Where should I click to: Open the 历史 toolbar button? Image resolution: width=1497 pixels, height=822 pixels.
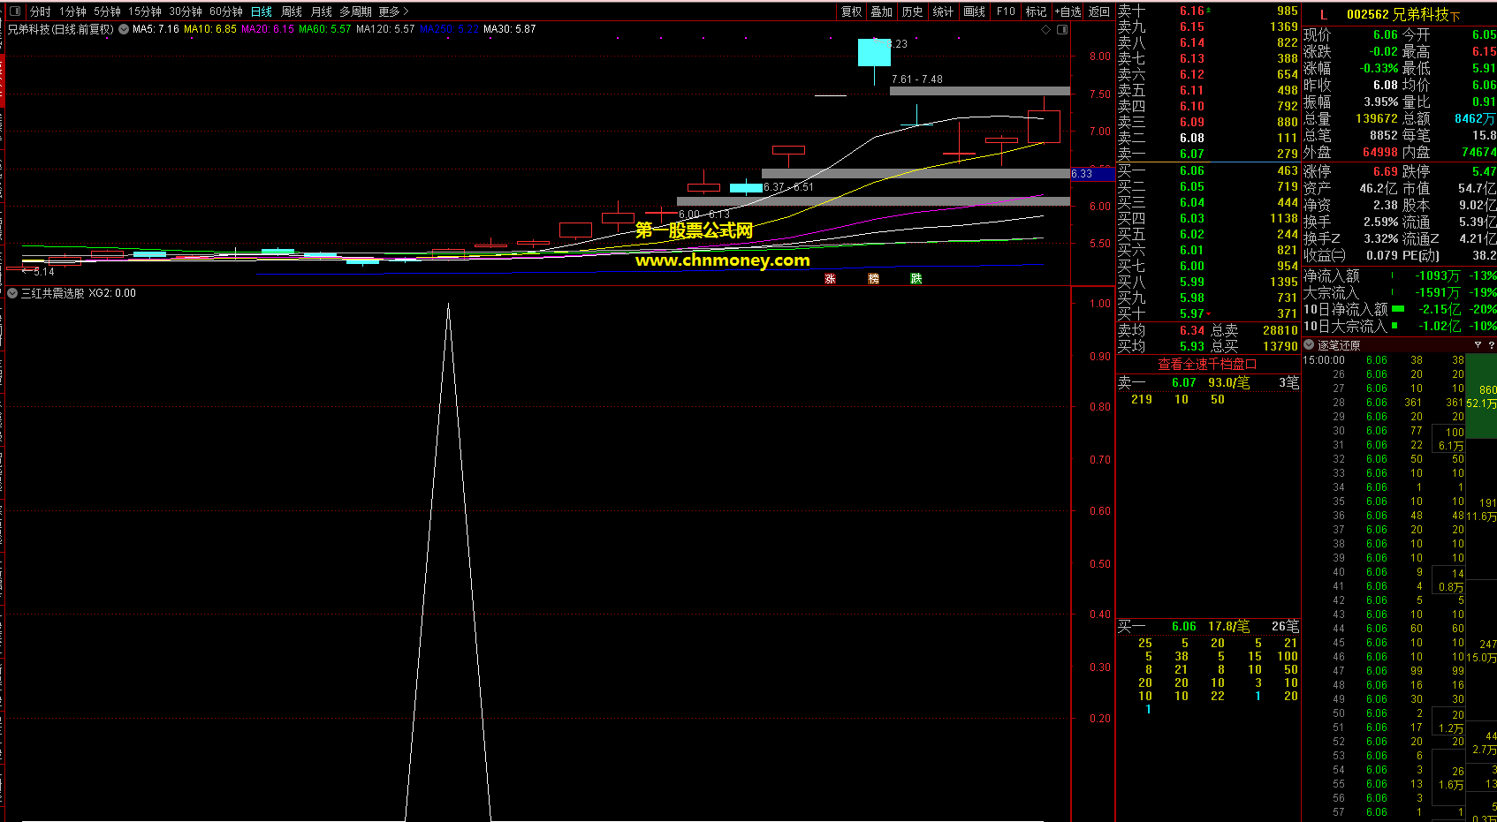(x=912, y=11)
